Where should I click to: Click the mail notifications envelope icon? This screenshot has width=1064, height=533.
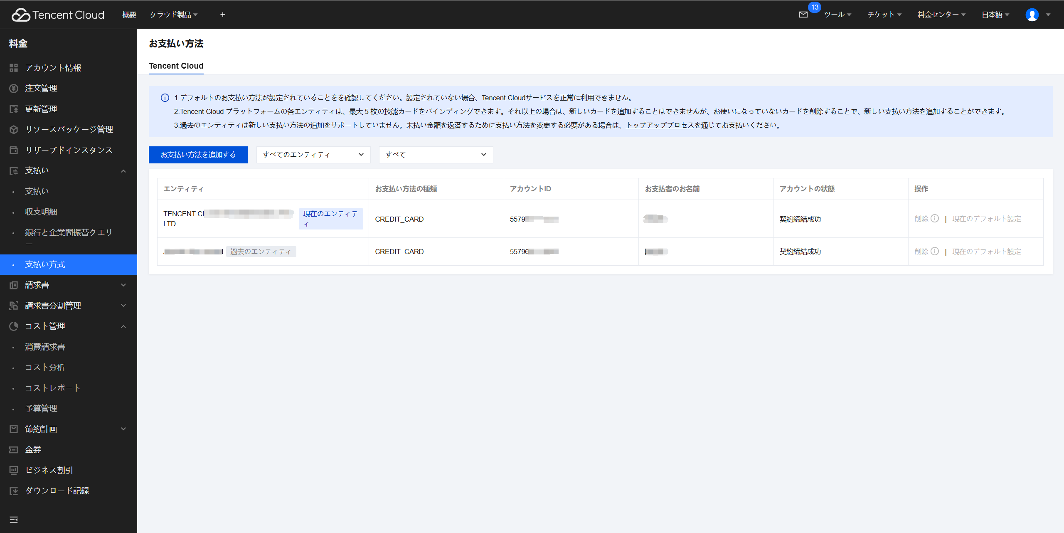(x=803, y=15)
